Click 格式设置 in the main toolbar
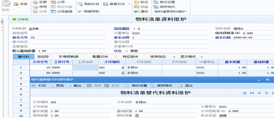Screen dimensions: 274x118 click(x=164, y=2)
